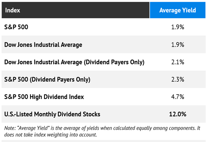
Task: Click the empty dark header area right of "Index"
Action: pyautogui.click(x=85, y=10)
